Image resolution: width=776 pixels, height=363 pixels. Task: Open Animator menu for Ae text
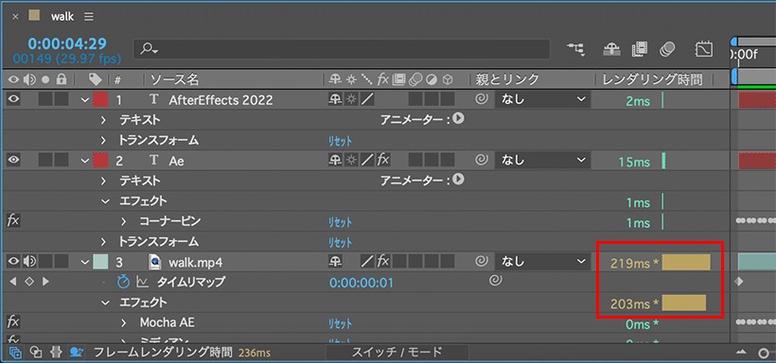click(x=459, y=180)
